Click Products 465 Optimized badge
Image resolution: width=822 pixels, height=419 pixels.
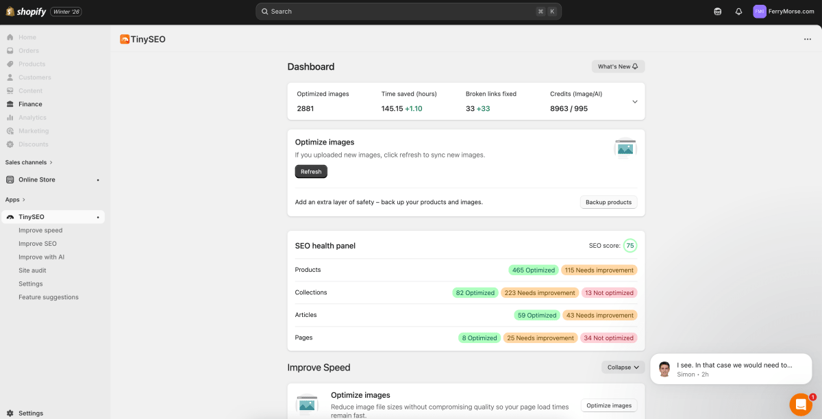tap(534, 270)
